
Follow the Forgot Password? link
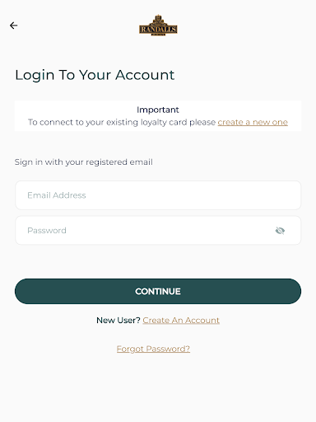[x=153, y=349]
